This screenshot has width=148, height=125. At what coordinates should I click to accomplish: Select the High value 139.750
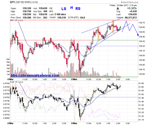(27, 11)
